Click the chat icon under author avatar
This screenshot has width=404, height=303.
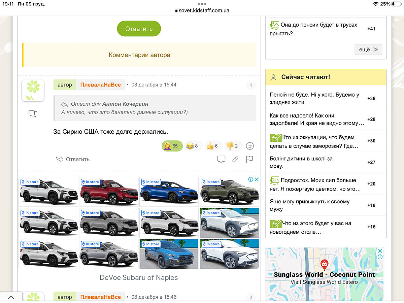[33, 114]
